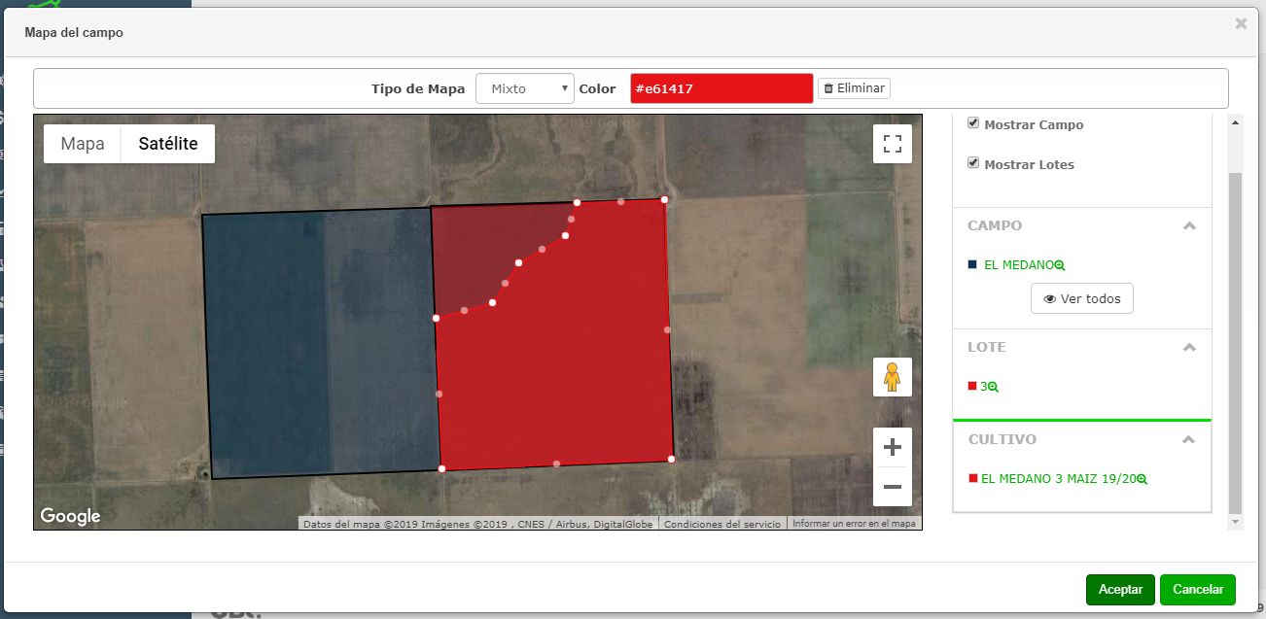Open Street View pegman icon
1266x619 pixels.
click(x=893, y=377)
